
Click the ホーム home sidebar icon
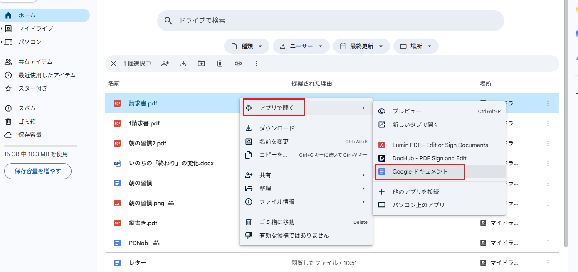pyautogui.click(x=8, y=15)
